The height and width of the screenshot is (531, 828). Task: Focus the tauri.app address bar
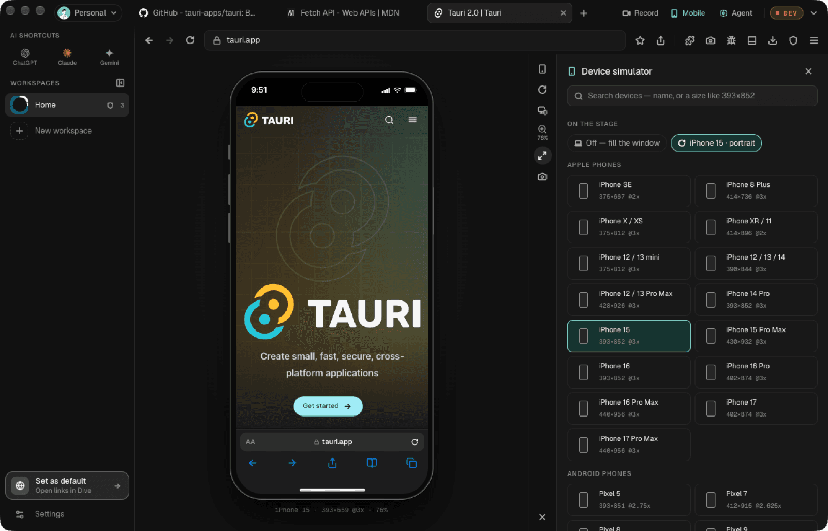click(415, 40)
